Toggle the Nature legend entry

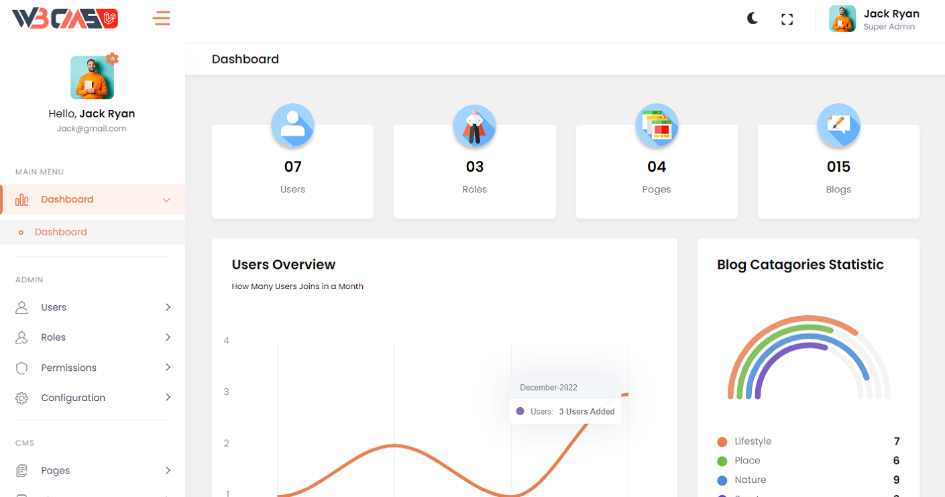pyautogui.click(x=750, y=480)
